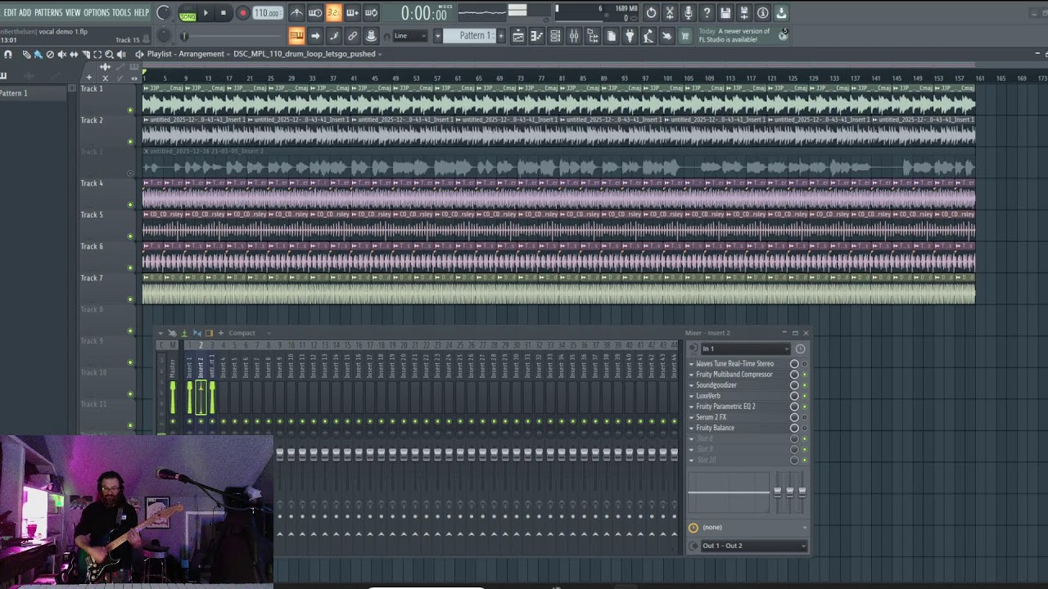Select the playlist paint brush tool

click(x=38, y=54)
